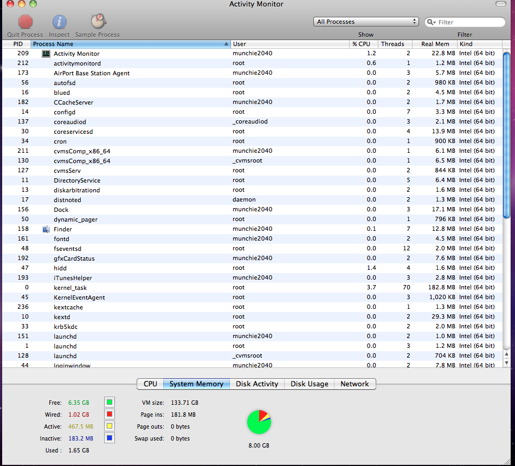Select the fontd process row
The height and width of the screenshot is (466, 515).
[x=252, y=239]
